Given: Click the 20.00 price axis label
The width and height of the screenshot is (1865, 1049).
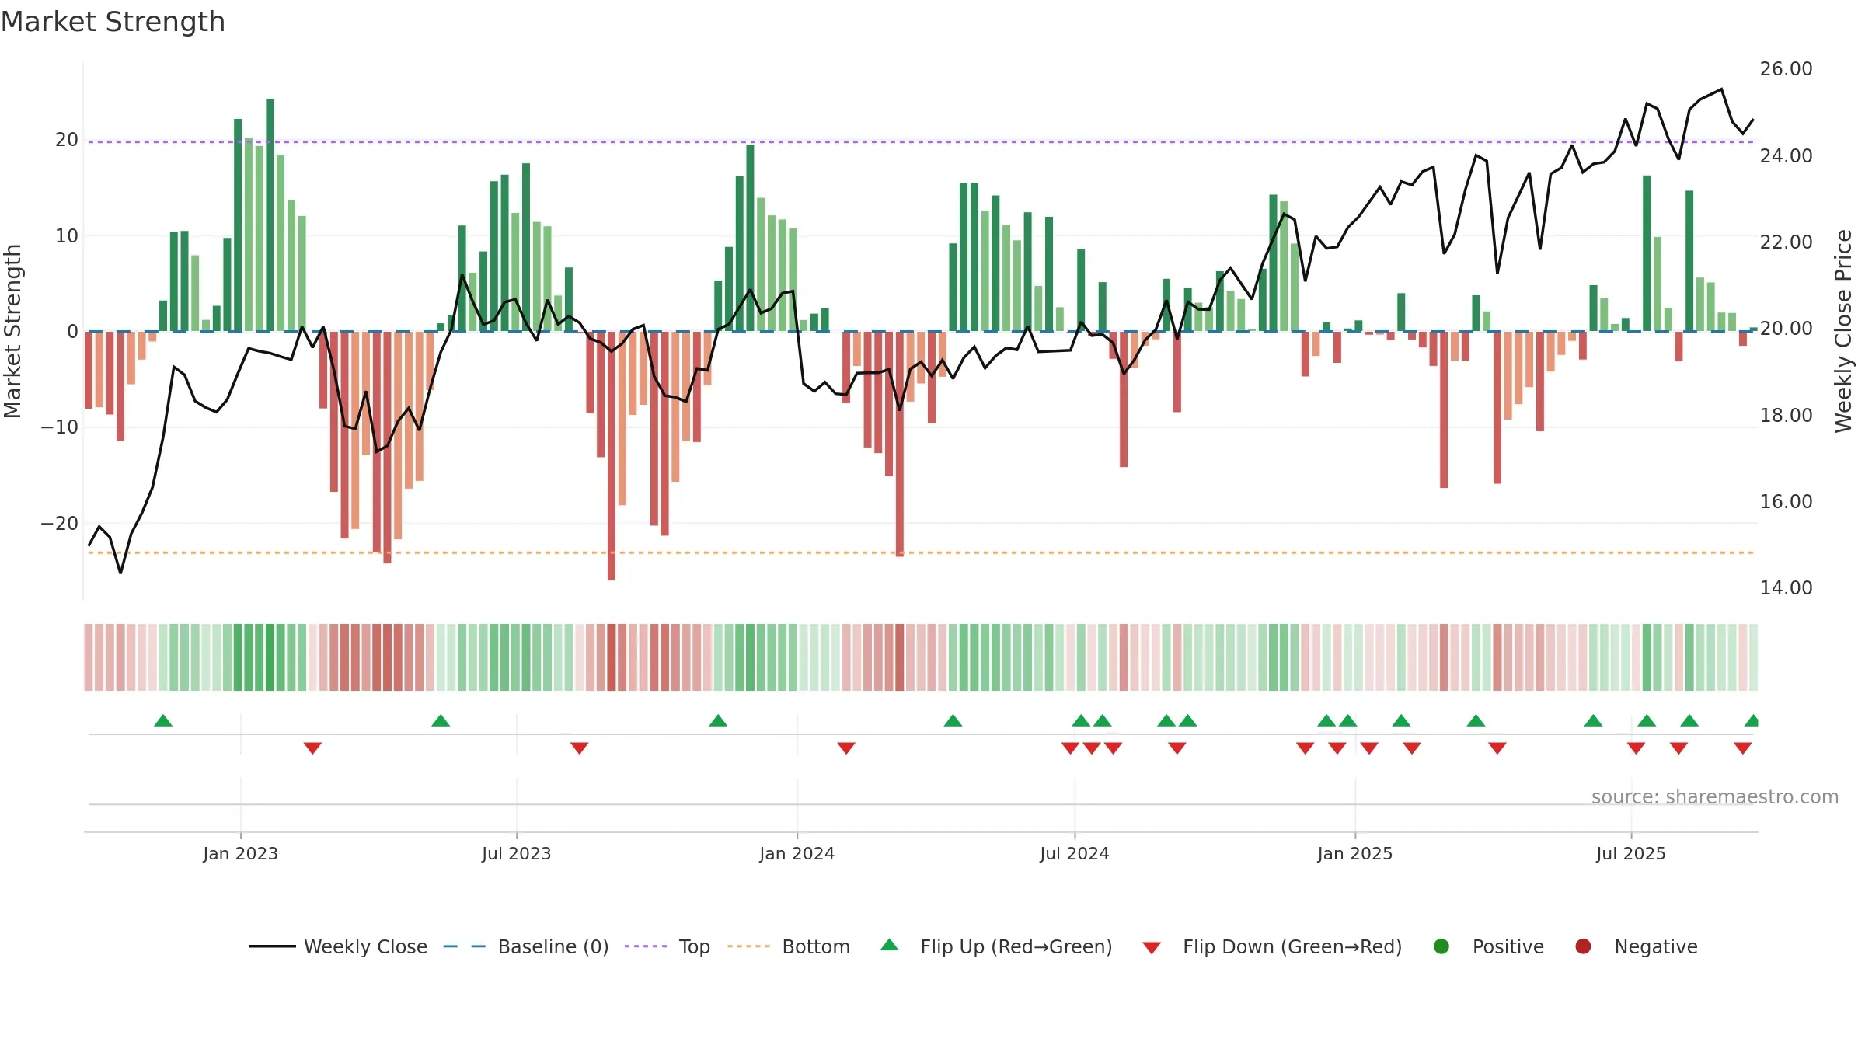Looking at the screenshot, I should (1786, 329).
